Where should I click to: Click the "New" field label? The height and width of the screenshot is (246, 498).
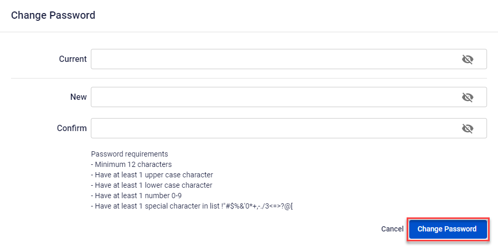pos(78,97)
